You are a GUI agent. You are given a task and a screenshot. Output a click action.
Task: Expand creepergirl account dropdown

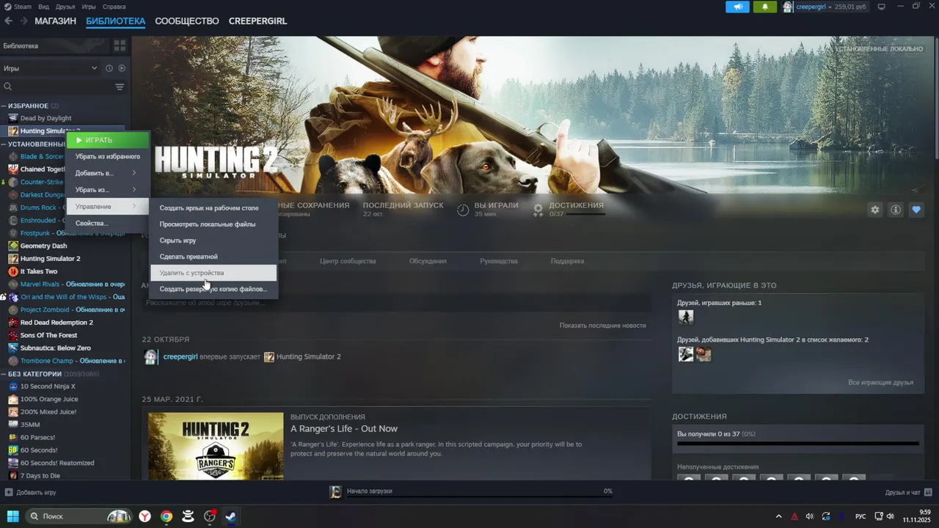tap(830, 7)
